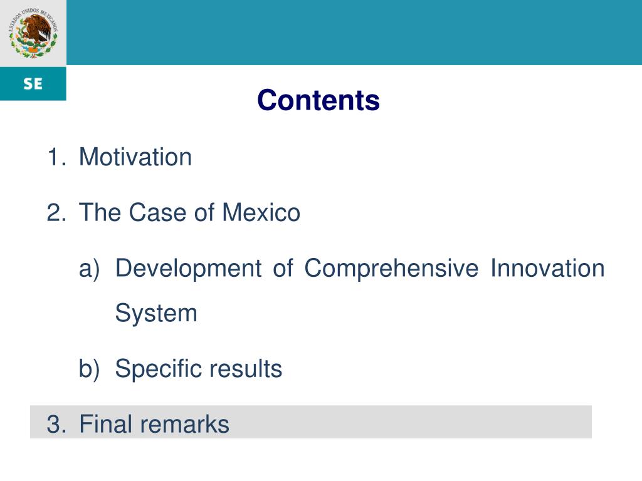Open The Case of Mexico item
642x481 pixels.
(x=189, y=213)
